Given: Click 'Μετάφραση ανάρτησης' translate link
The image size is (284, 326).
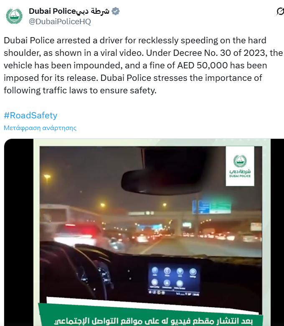Looking at the screenshot, I should click(40, 128).
